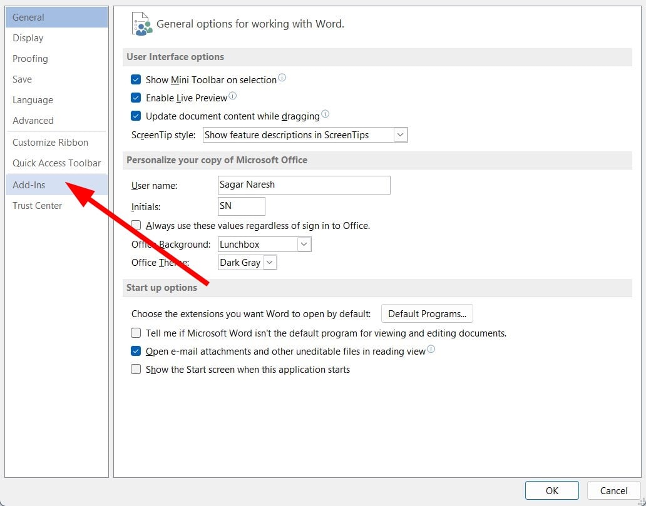646x506 pixels.
Task: Click into the User name field
Action: [304, 185]
